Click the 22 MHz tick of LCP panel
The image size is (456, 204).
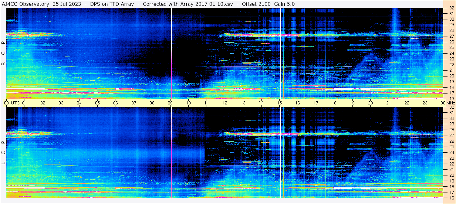tap(451, 164)
